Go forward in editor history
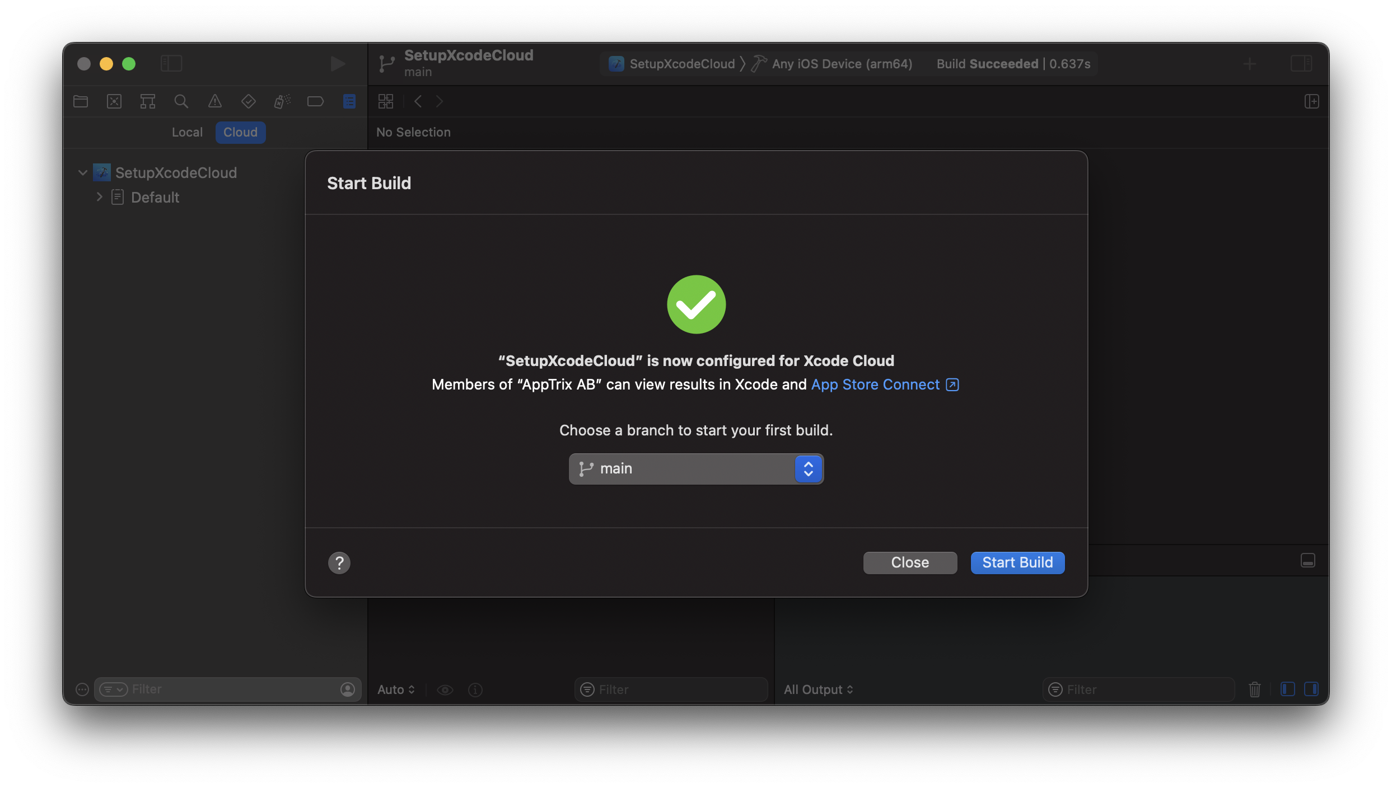Viewport: 1392px width, 788px height. click(x=440, y=101)
